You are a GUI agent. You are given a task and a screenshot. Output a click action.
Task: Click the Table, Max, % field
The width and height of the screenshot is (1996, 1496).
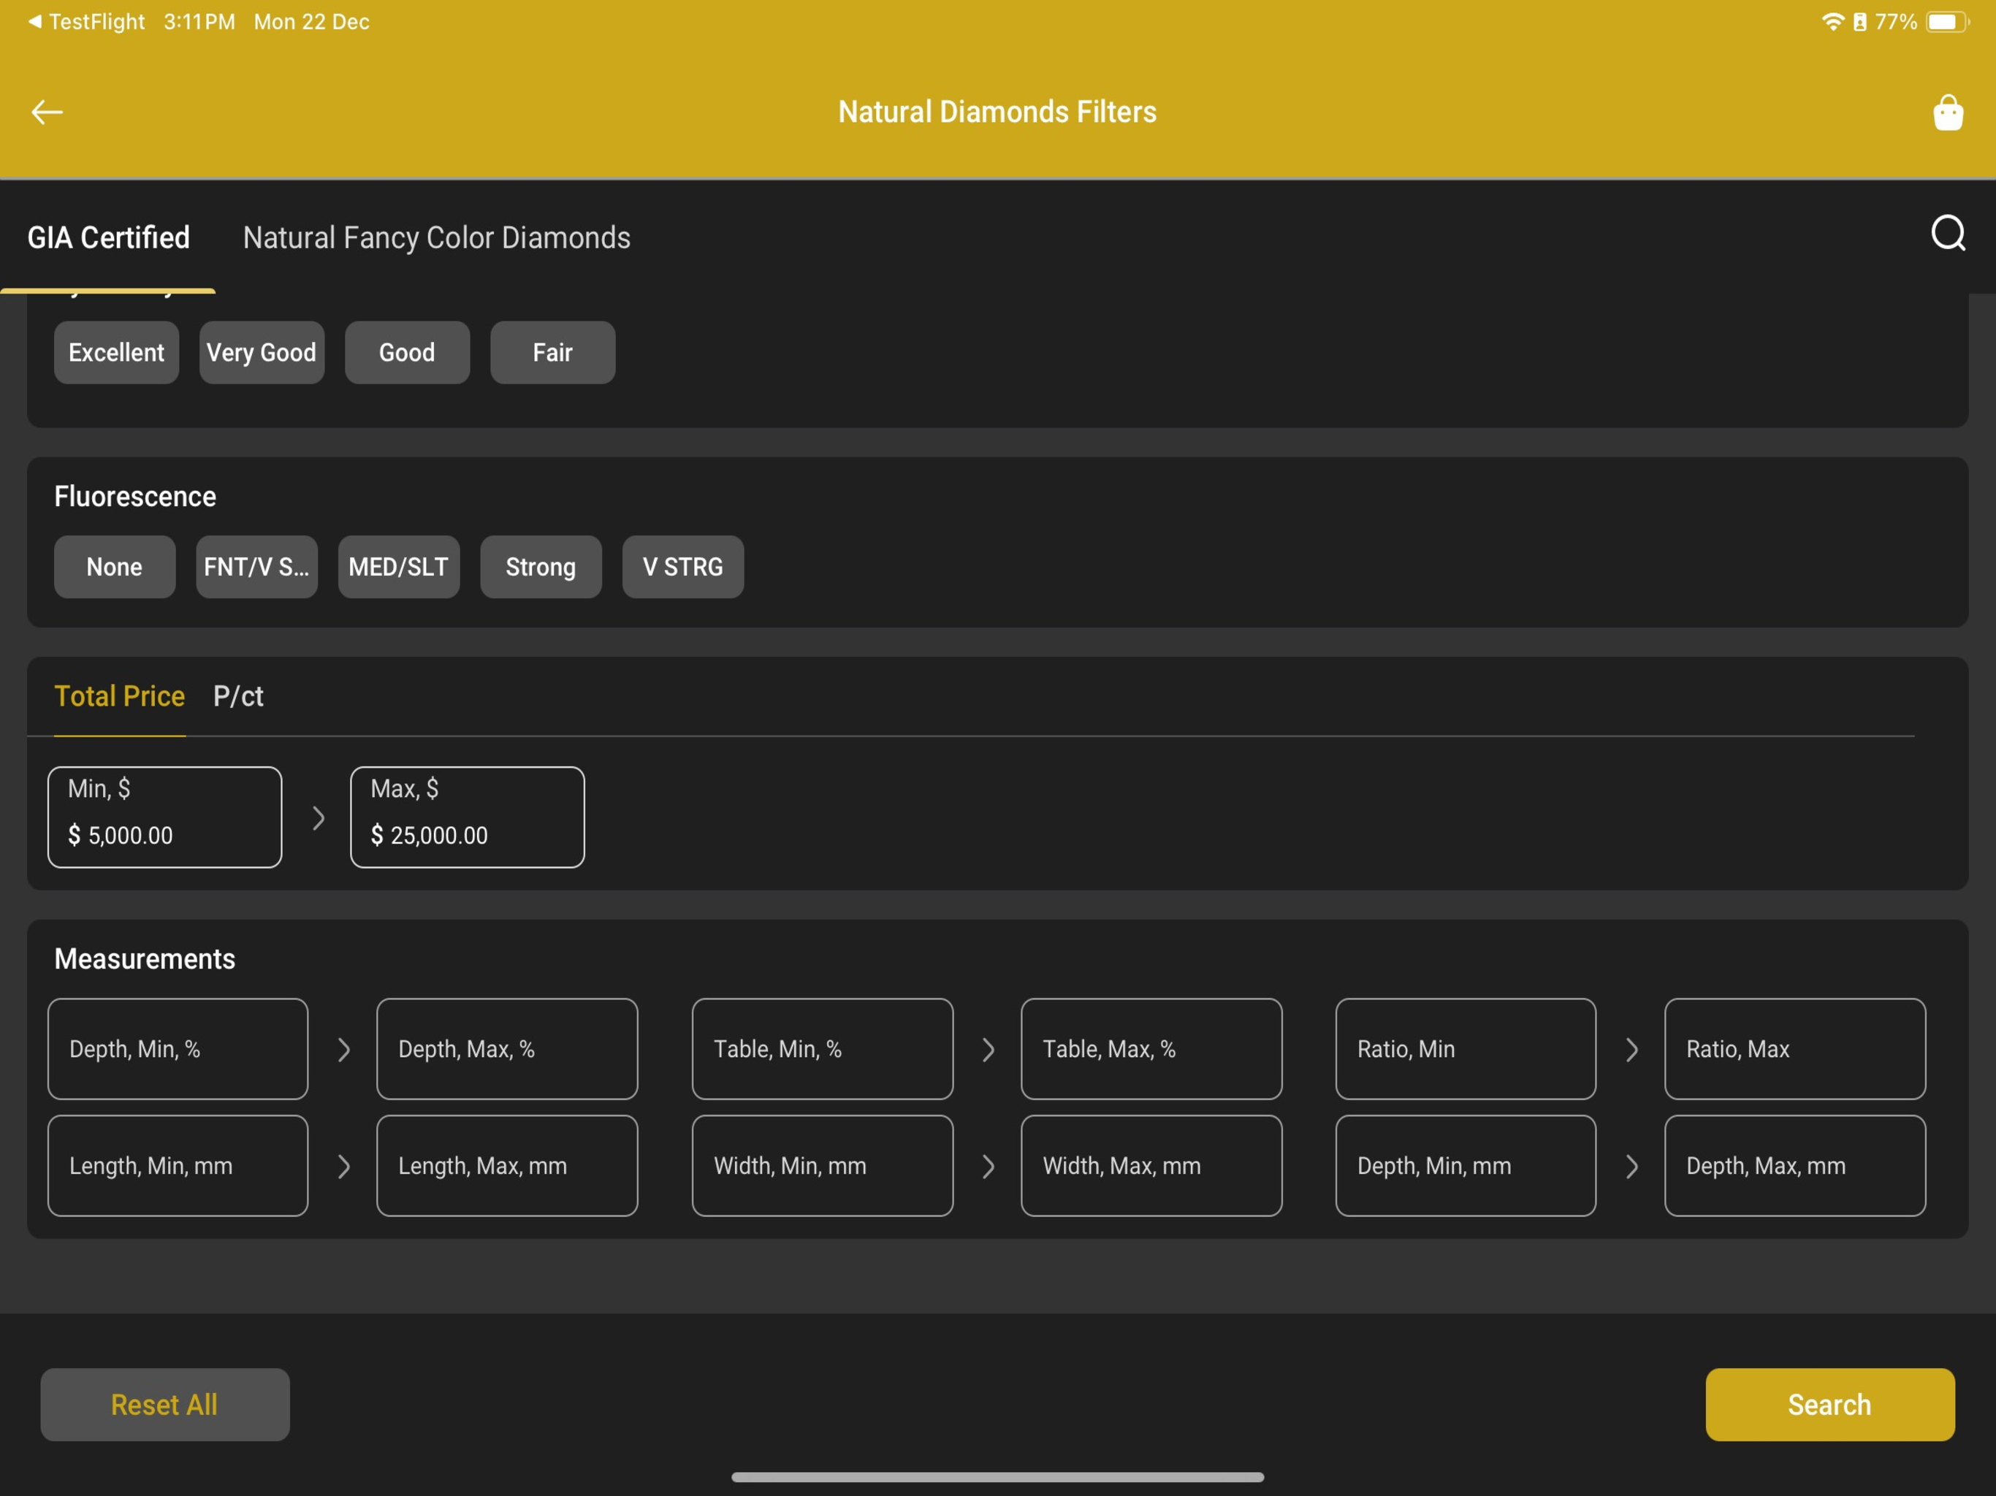[x=1151, y=1048]
